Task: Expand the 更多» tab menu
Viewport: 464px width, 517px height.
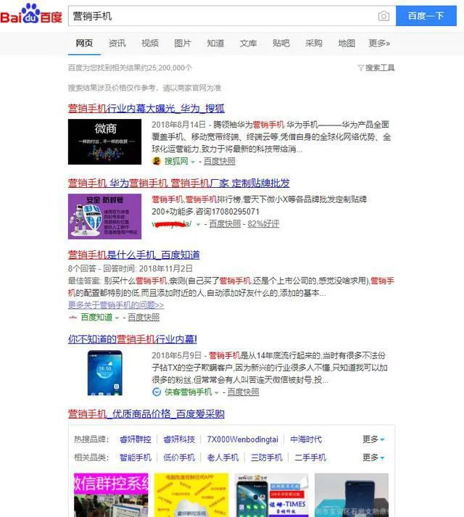Action: click(x=379, y=44)
